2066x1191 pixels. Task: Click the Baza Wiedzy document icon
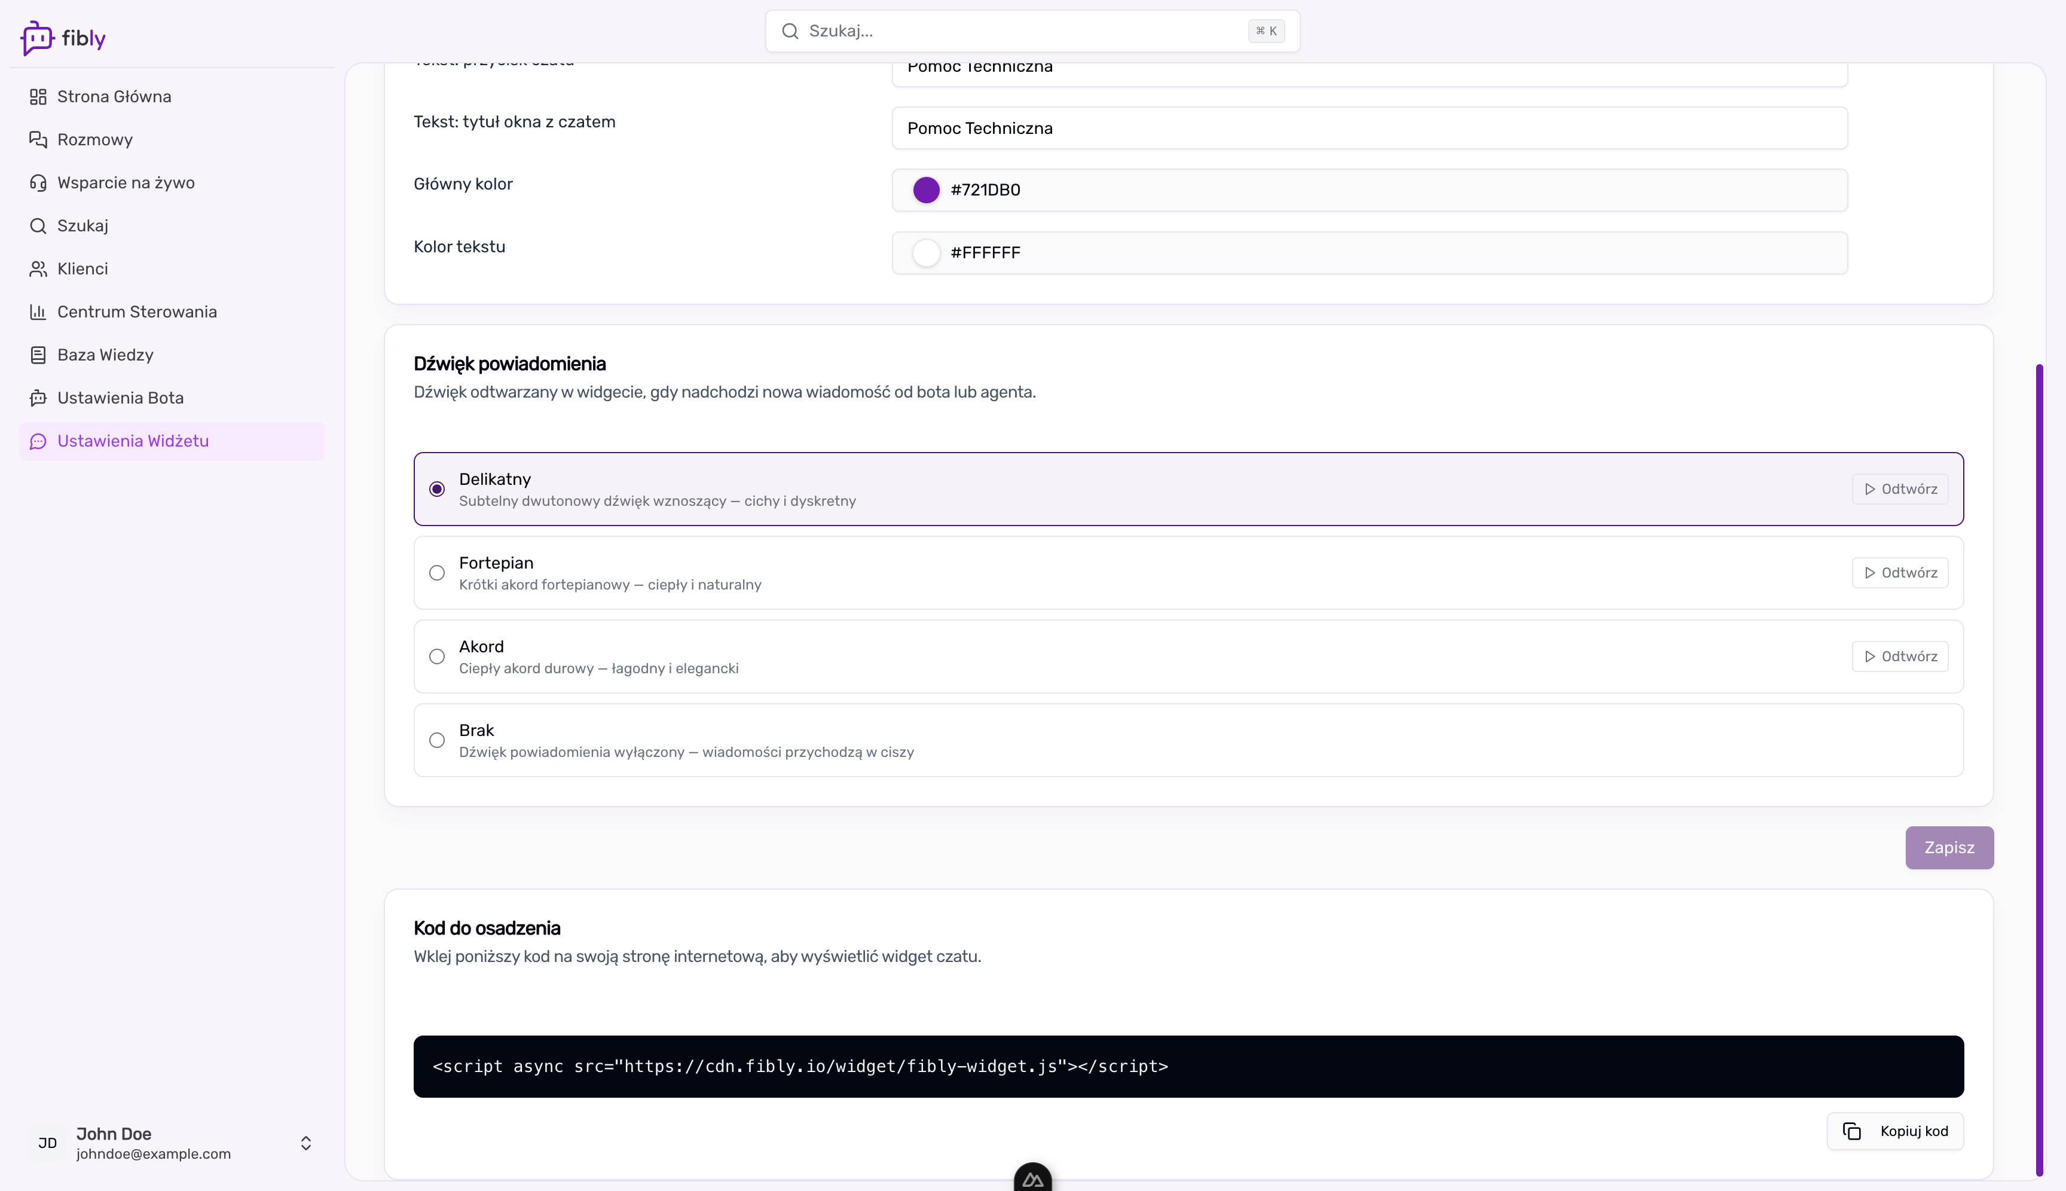coord(38,355)
